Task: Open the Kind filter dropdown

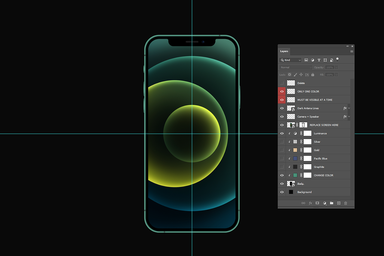Action: point(290,60)
